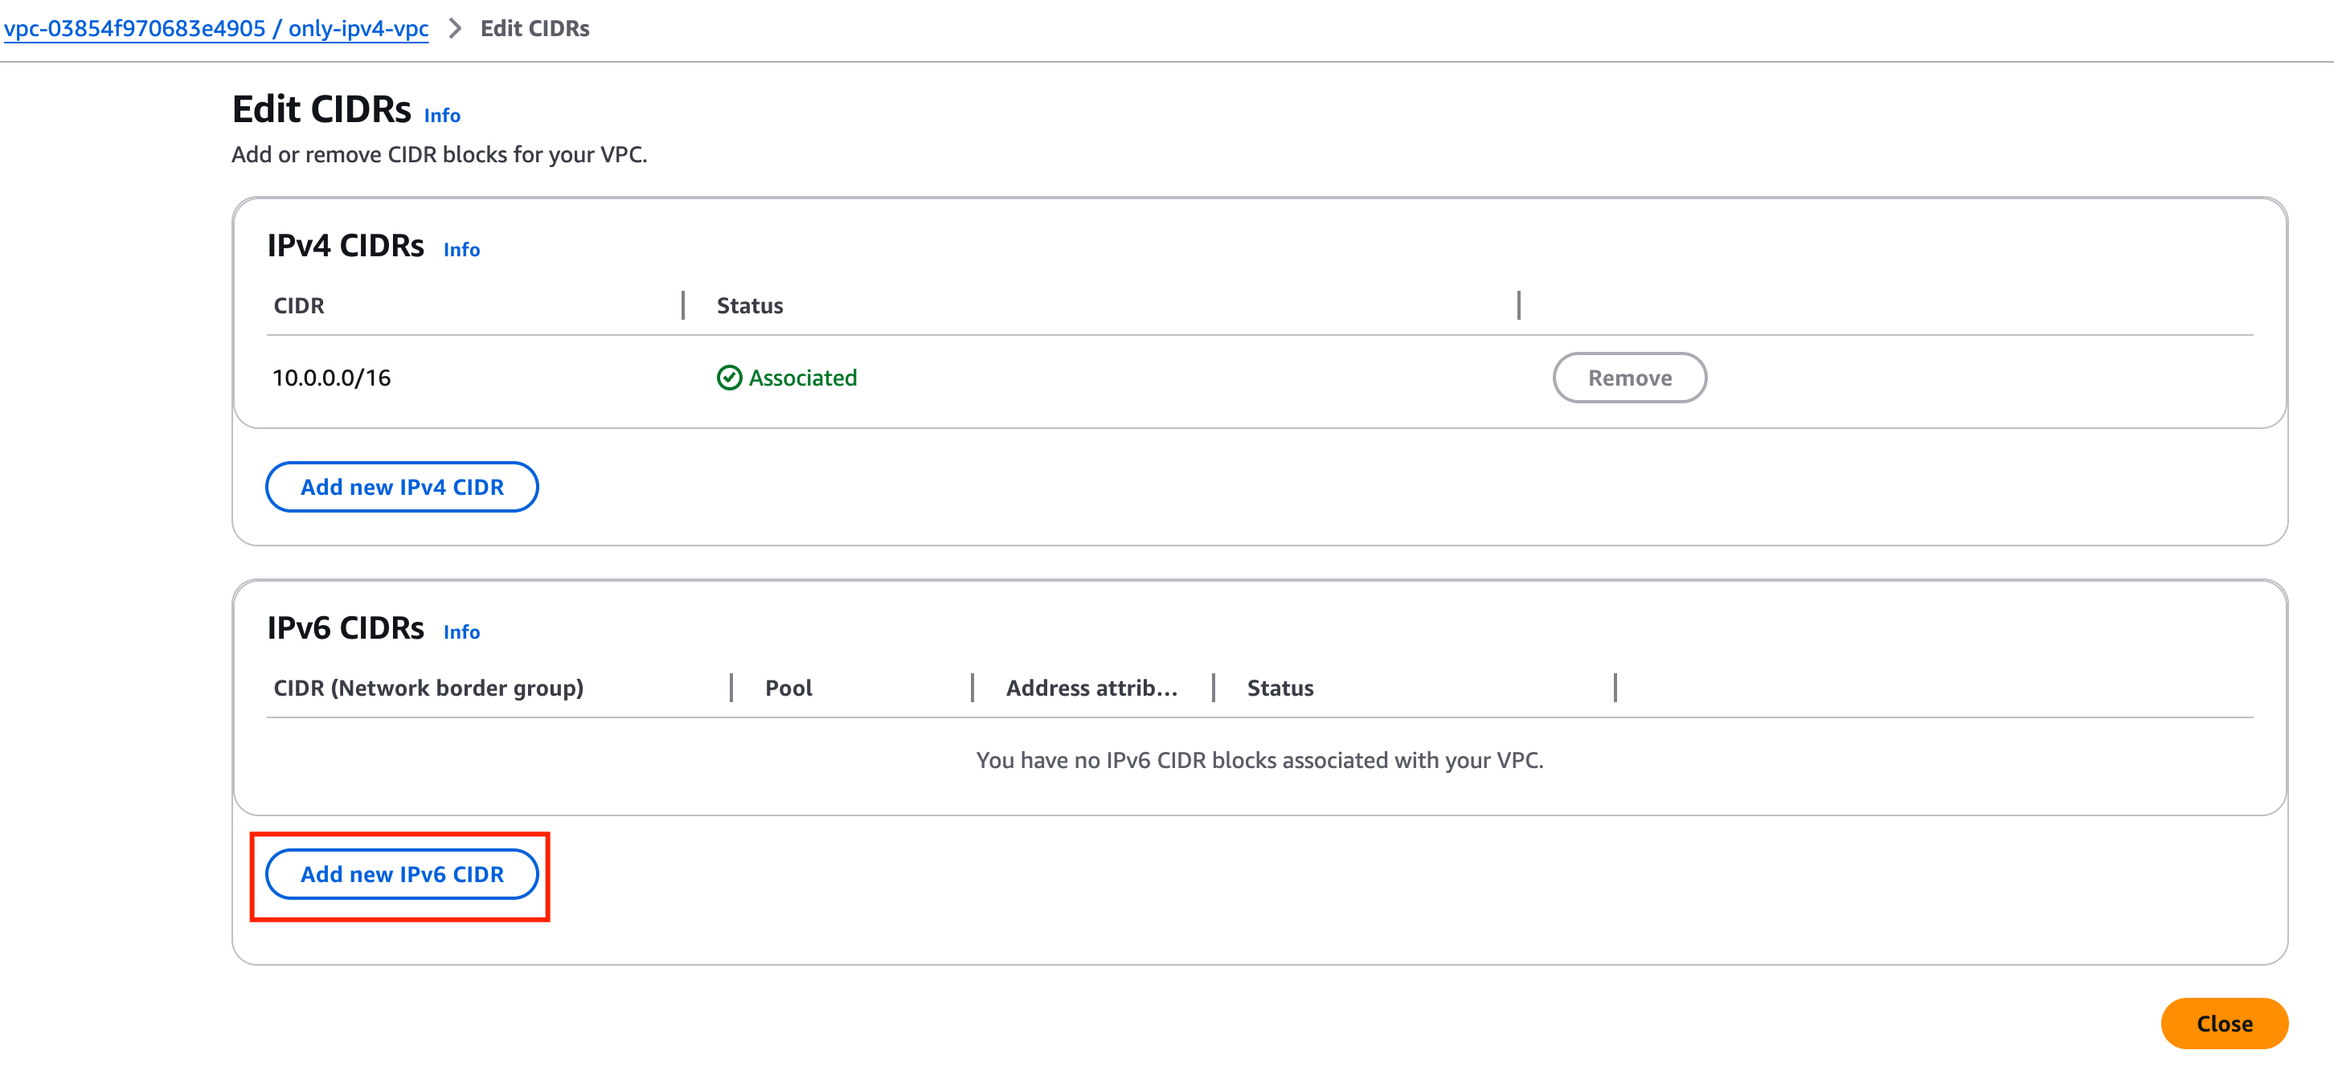Click the IPv4 CIDRs section heading
This screenshot has height=1091, width=2334.
[346, 245]
